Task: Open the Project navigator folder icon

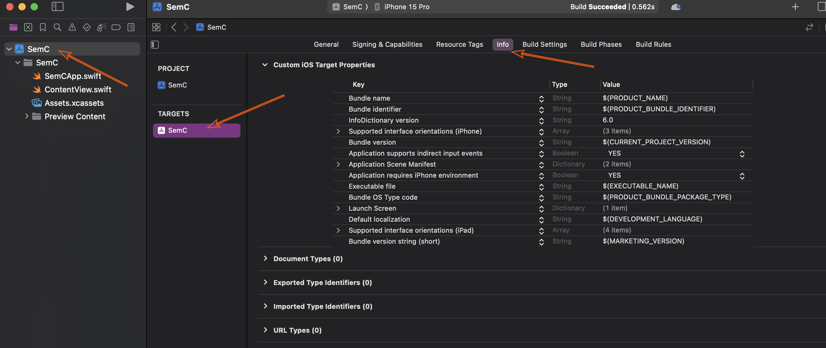Action: point(13,27)
